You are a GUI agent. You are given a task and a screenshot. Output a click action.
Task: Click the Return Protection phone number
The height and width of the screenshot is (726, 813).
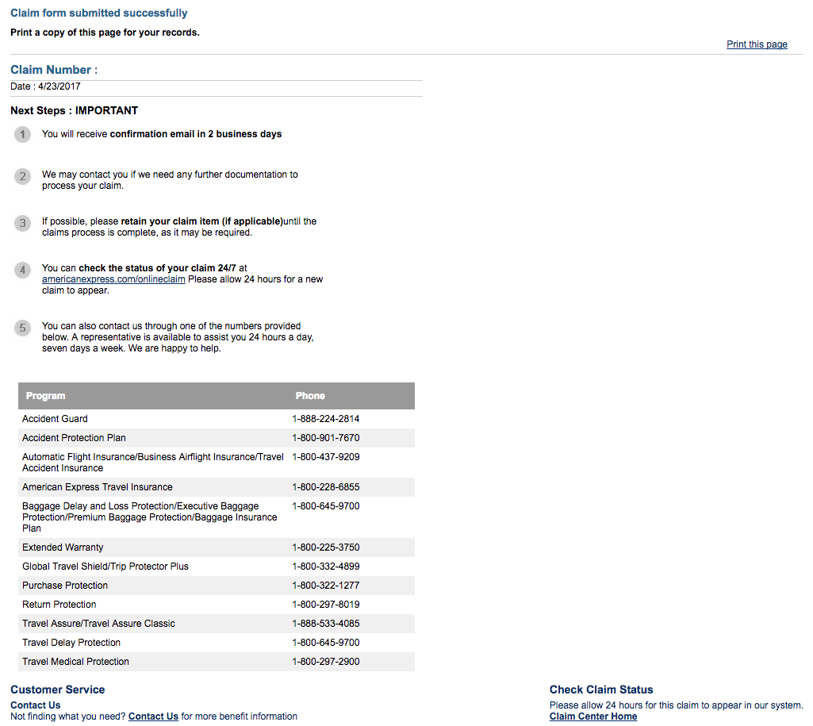click(x=325, y=605)
